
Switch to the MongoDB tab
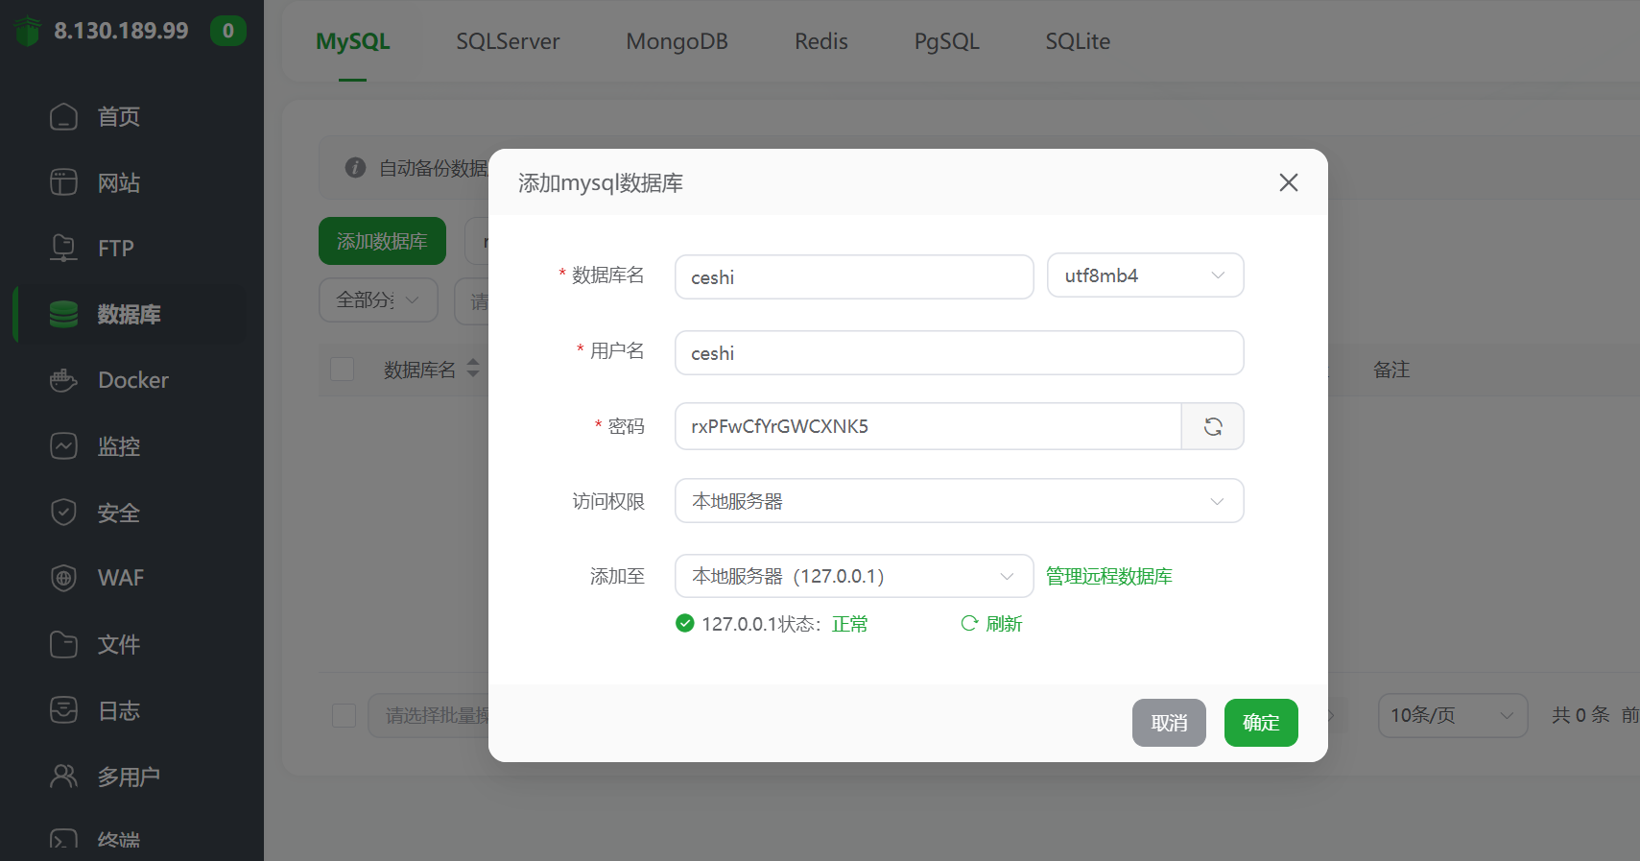677,41
